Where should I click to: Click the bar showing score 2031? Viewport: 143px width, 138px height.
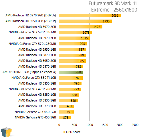[x=90, y=16]
